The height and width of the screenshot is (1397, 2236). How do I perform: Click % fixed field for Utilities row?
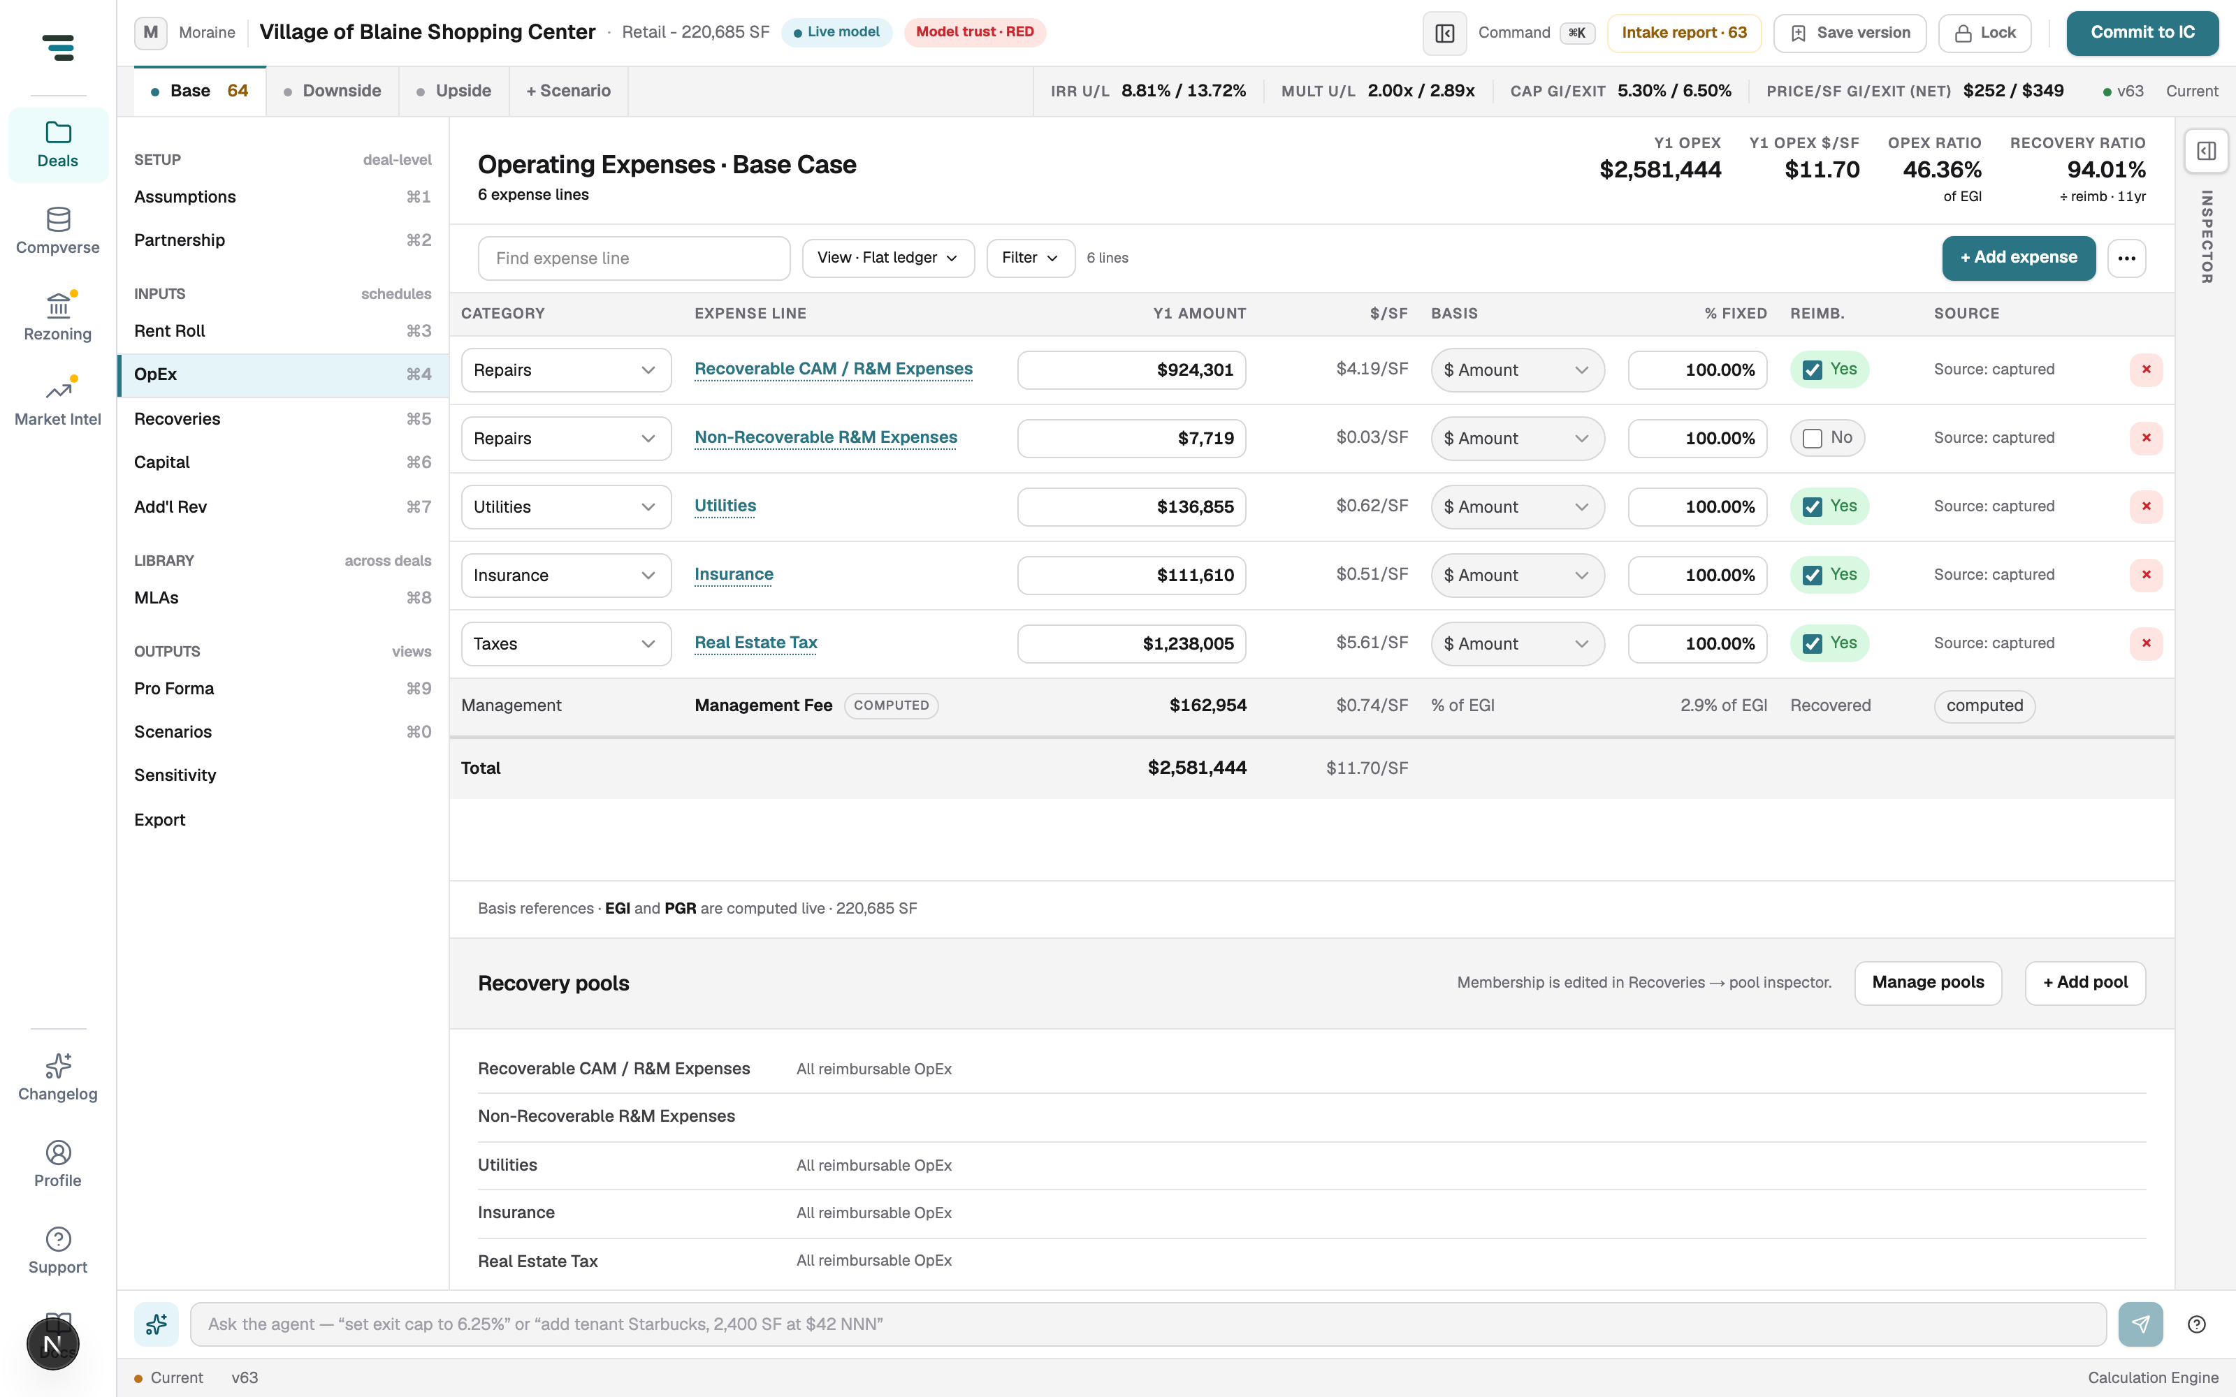pyautogui.click(x=1697, y=506)
